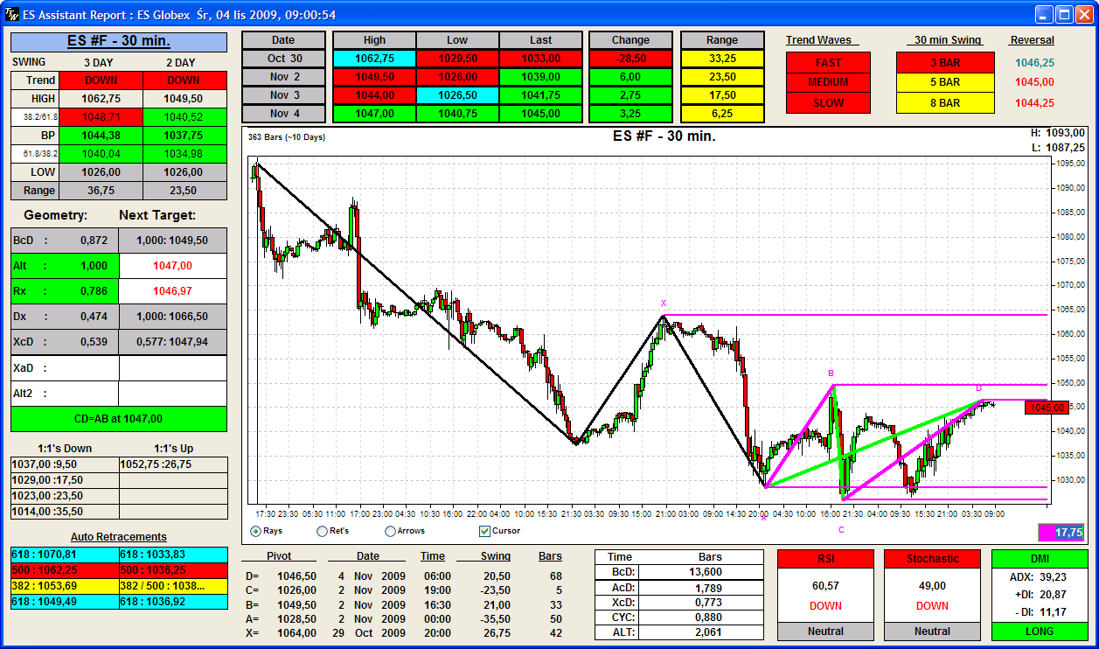Click the green LONG signal box
The width and height of the screenshot is (1099, 649).
click(x=1040, y=631)
